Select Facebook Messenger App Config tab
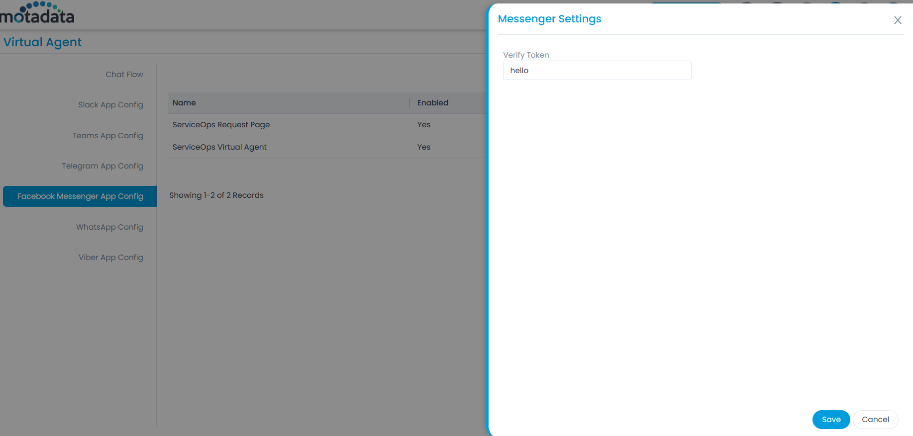This screenshot has width=913, height=436. [x=80, y=196]
